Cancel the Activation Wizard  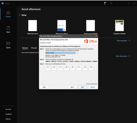(93, 87)
